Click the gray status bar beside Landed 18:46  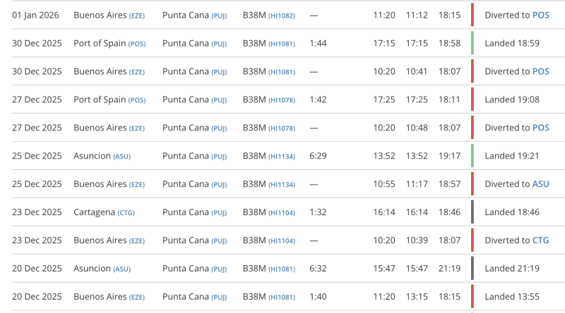click(472, 212)
